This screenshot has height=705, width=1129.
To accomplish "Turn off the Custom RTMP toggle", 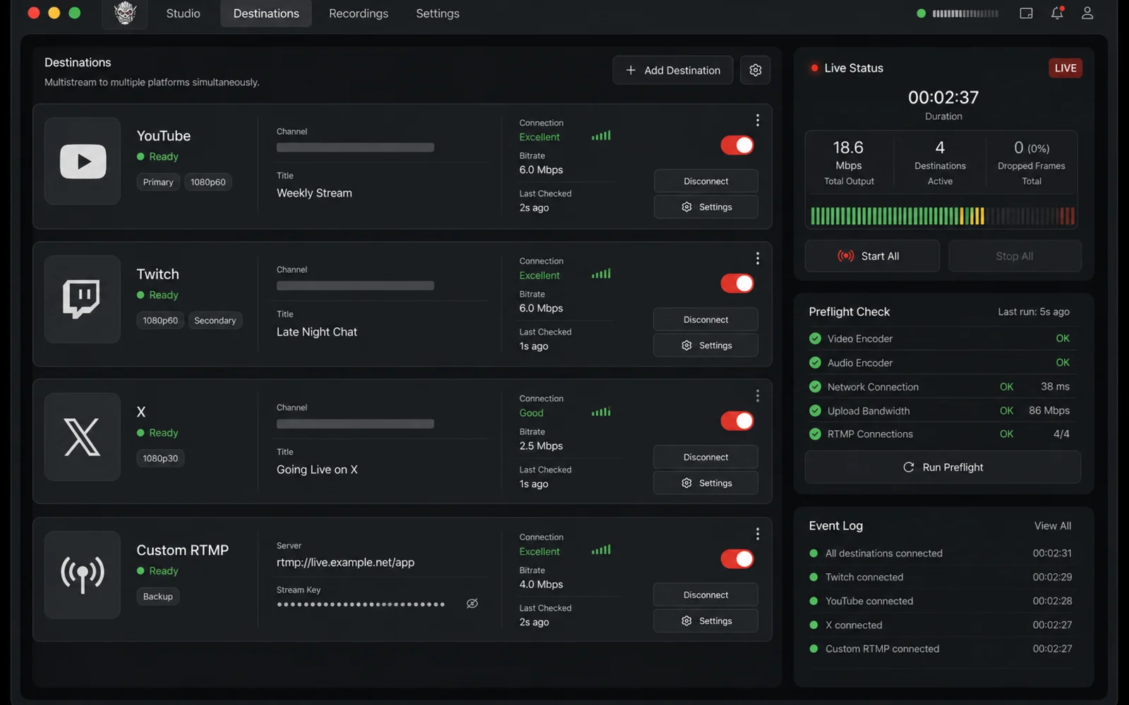I will click(x=737, y=559).
